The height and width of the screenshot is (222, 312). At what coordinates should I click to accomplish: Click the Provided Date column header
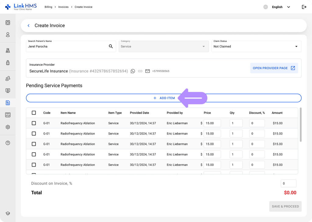point(140,113)
